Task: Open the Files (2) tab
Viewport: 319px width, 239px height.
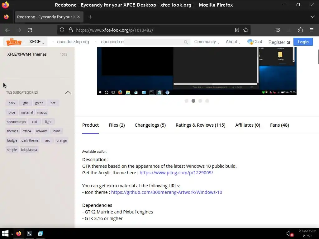Action: [x=117, y=125]
